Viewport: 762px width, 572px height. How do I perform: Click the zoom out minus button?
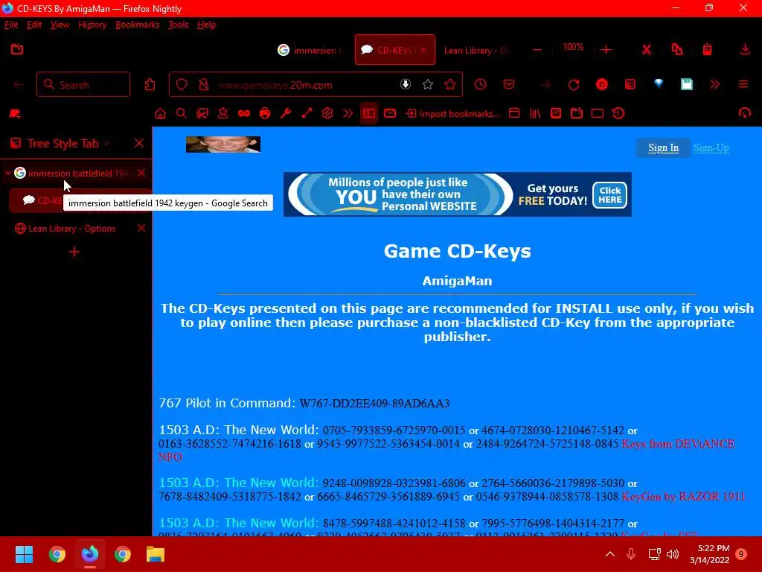tap(537, 50)
